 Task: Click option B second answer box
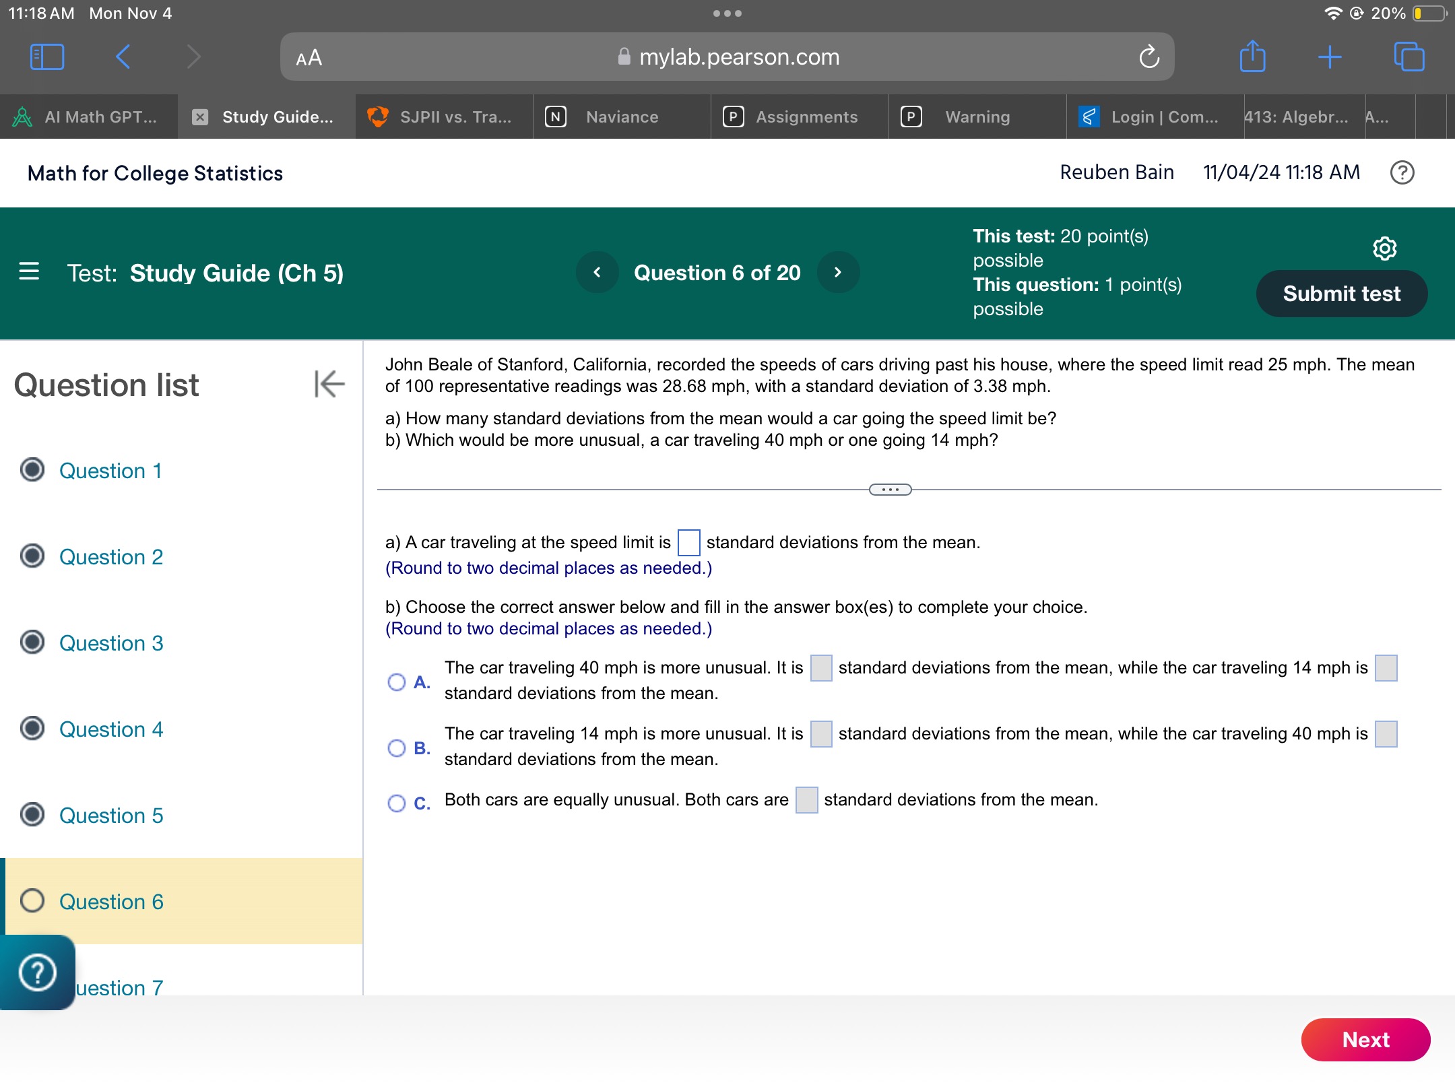click(1386, 734)
